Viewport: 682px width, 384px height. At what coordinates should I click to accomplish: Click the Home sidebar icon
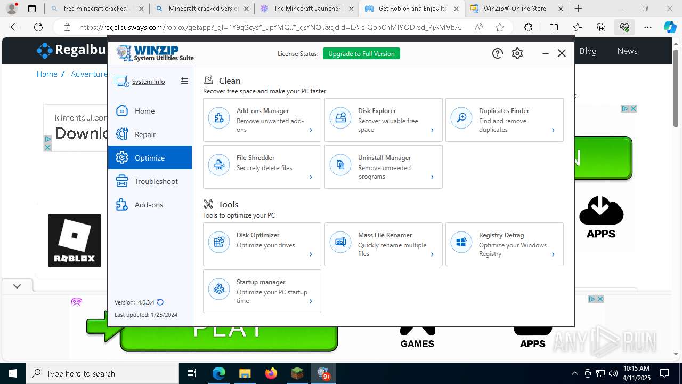122,110
